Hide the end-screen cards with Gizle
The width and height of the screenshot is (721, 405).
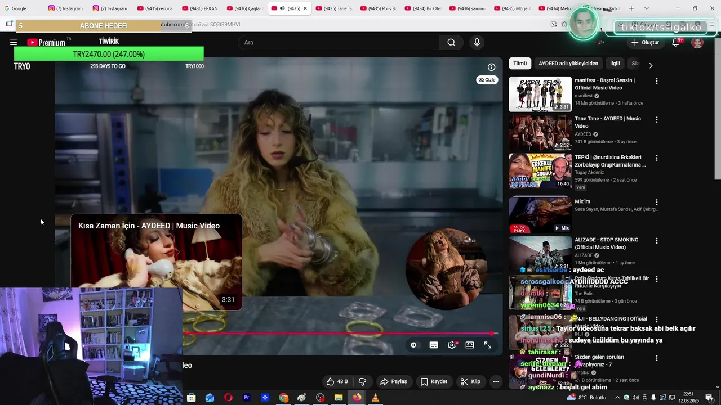[x=487, y=80]
